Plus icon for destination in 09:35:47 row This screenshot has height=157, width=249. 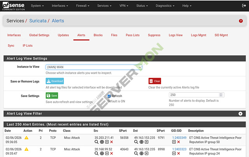[x=147, y=153]
